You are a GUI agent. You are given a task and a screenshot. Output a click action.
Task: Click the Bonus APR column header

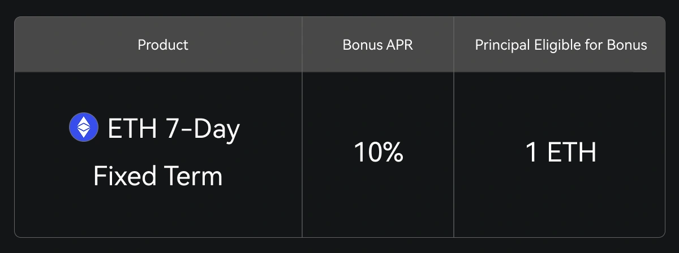[377, 45]
